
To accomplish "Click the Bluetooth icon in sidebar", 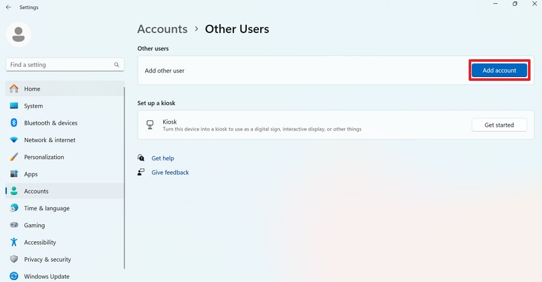I will point(14,122).
